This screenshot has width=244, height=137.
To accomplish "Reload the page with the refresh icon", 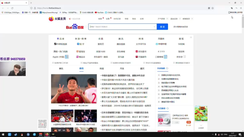I will [x=12, y=8].
